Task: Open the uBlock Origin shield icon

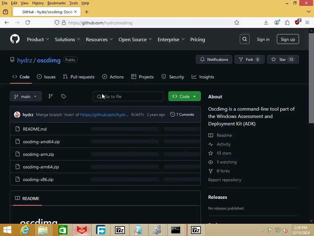Action: point(297,22)
